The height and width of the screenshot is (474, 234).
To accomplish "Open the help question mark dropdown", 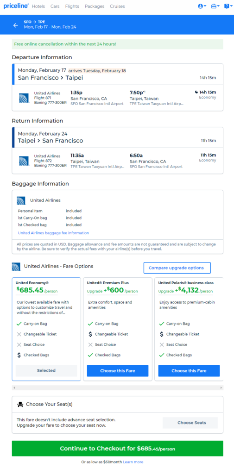I will click(228, 6).
